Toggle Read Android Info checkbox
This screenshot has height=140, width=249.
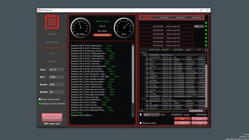40,99
